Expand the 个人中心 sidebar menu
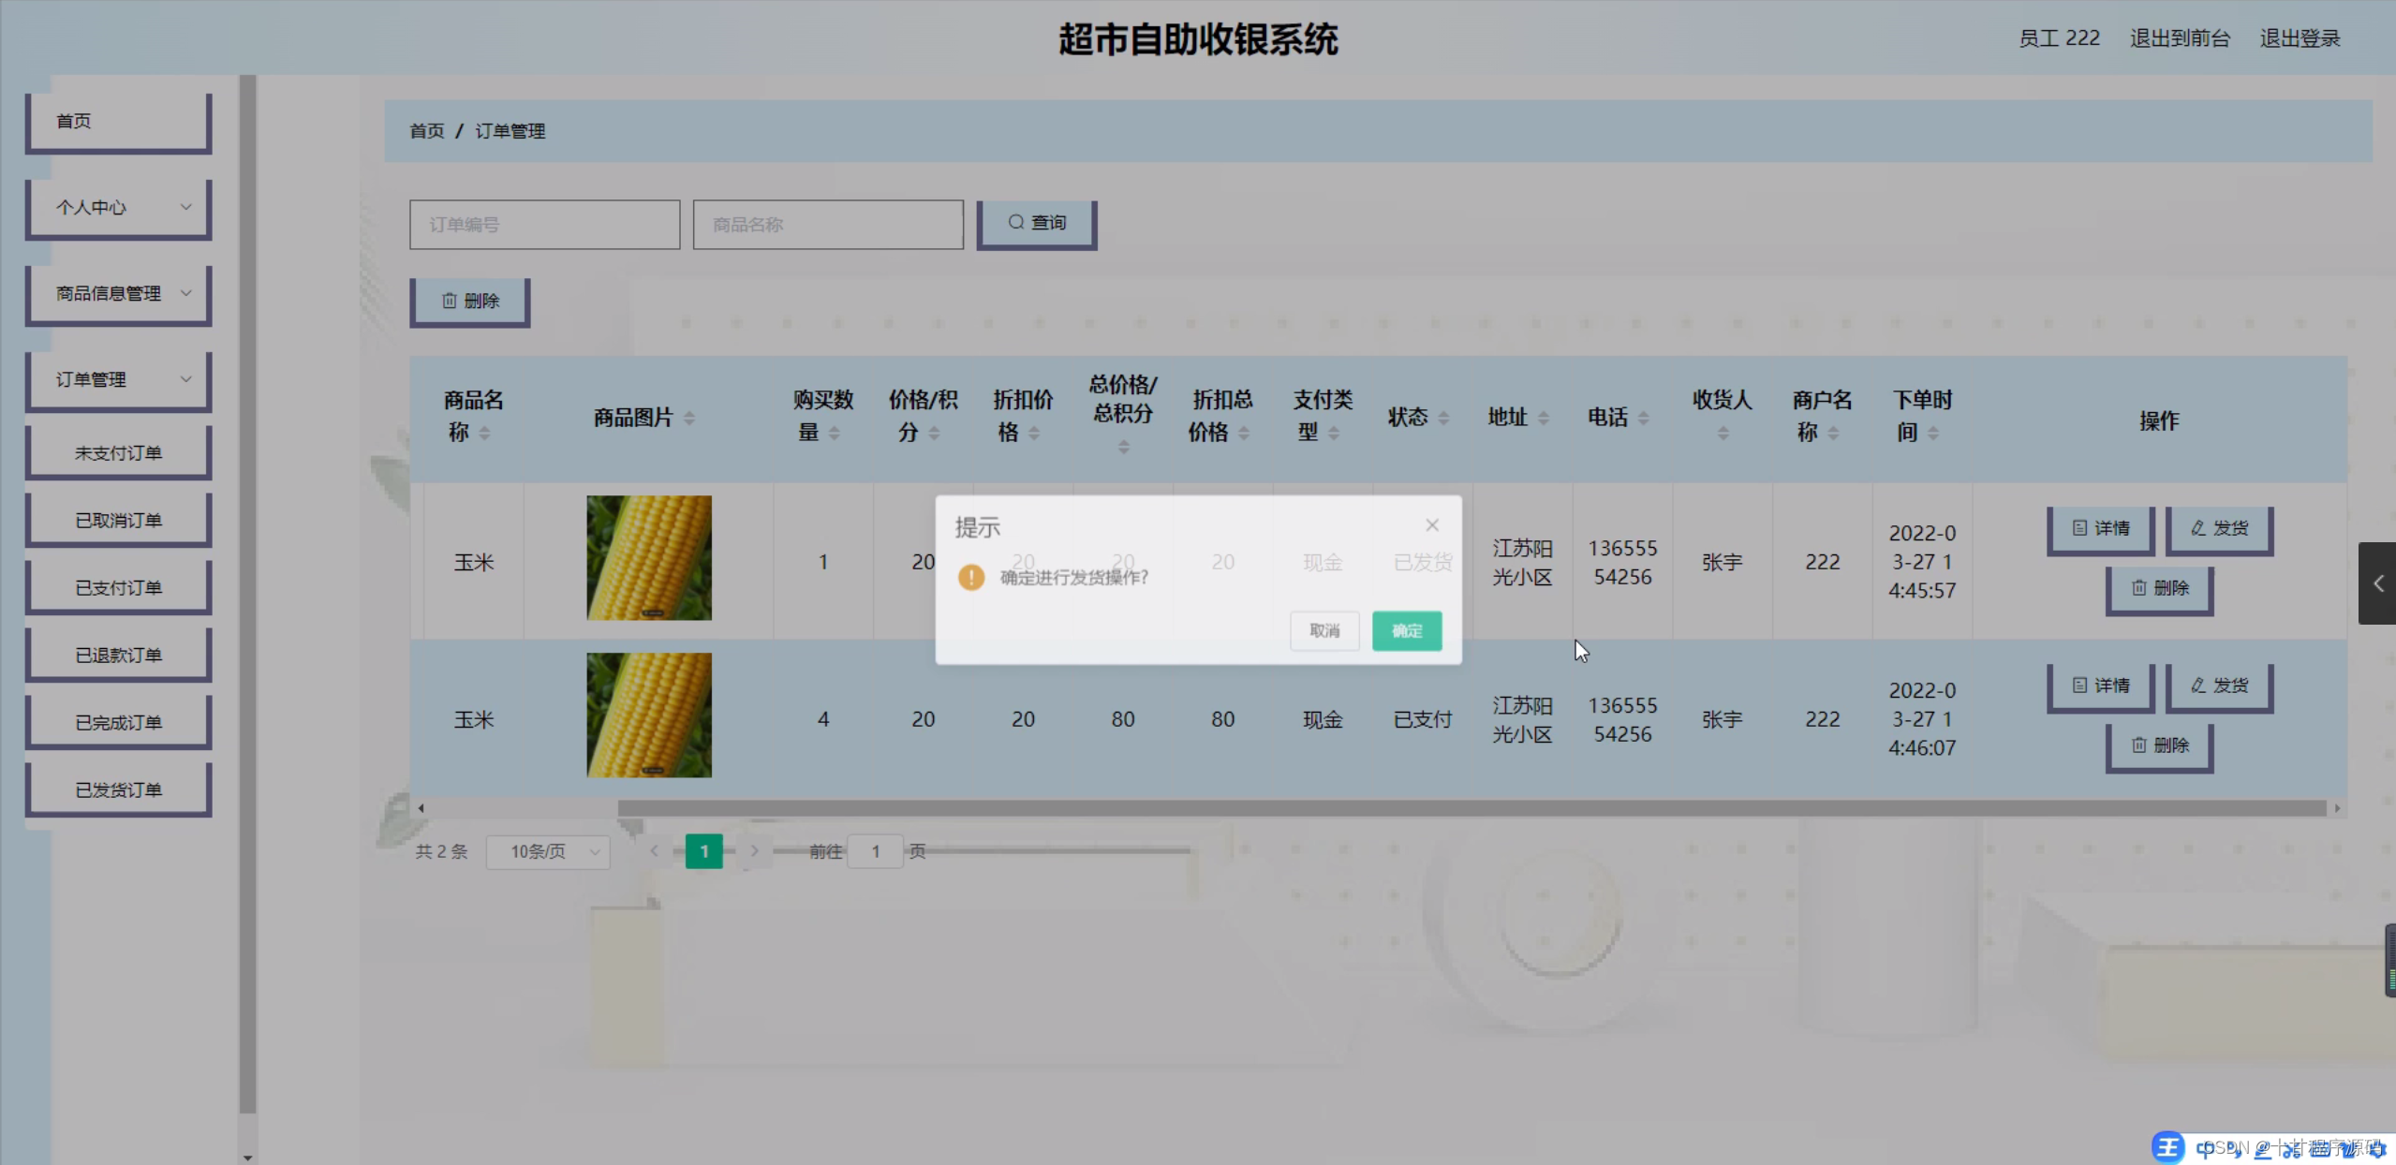Viewport: 2396px width, 1165px height. click(x=118, y=208)
